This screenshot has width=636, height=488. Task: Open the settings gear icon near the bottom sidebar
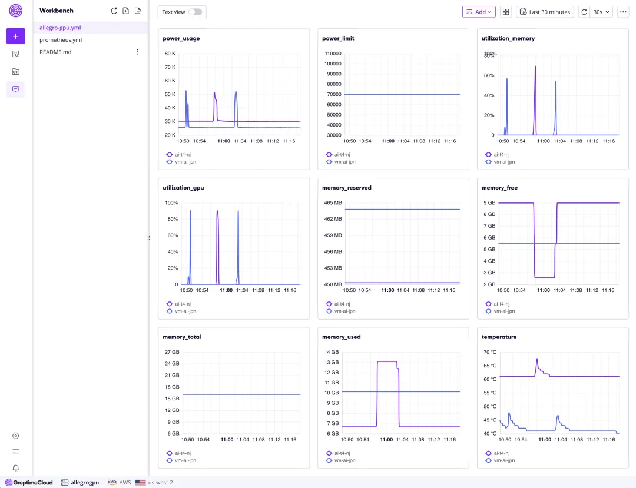[16, 436]
